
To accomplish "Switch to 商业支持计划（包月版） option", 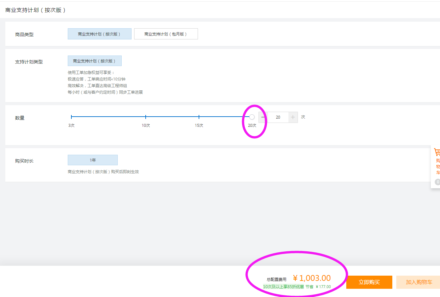I will point(166,34).
